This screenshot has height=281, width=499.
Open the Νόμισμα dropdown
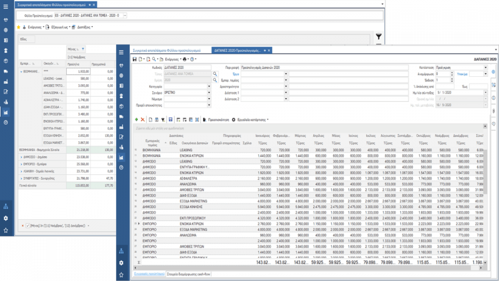[209, 99]
